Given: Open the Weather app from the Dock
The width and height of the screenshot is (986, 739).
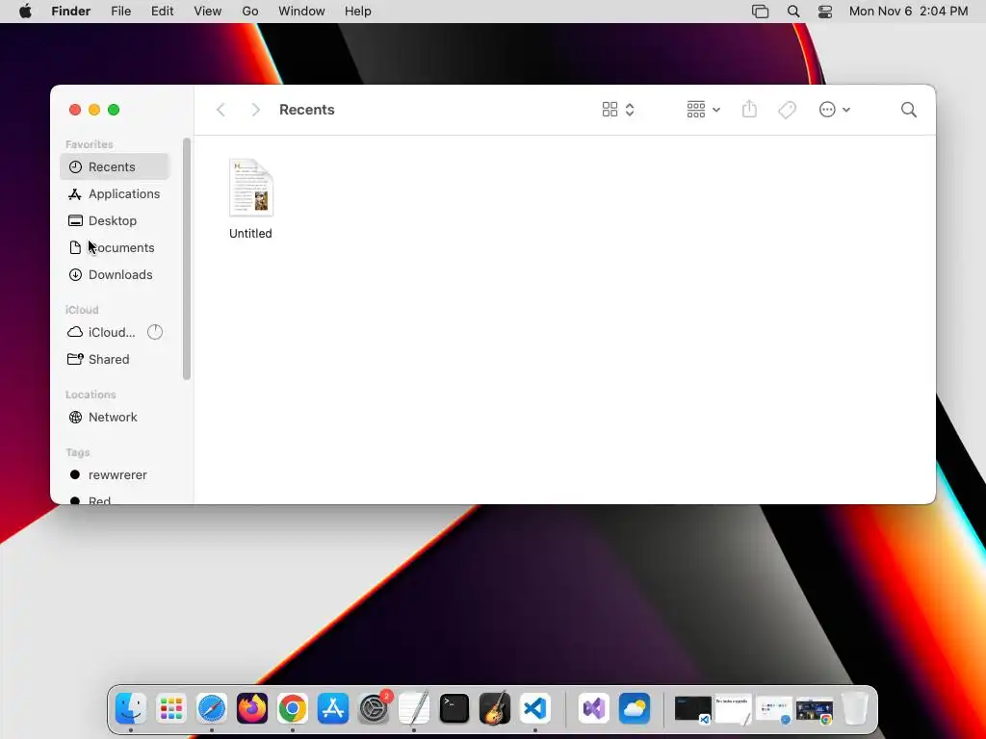Looking at the screenshot, I should click(635, 709).
